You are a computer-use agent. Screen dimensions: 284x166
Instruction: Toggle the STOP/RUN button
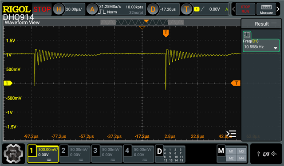coord(245,9)
